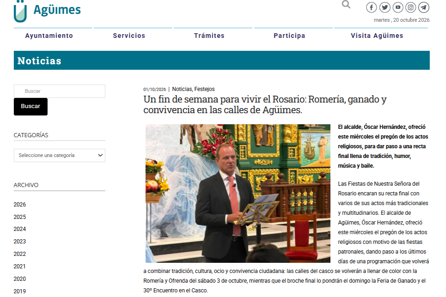Viewport: 446px width, 297px height.
Task: Go to home via Agüimes logo
Action: [x=47, y=11]
